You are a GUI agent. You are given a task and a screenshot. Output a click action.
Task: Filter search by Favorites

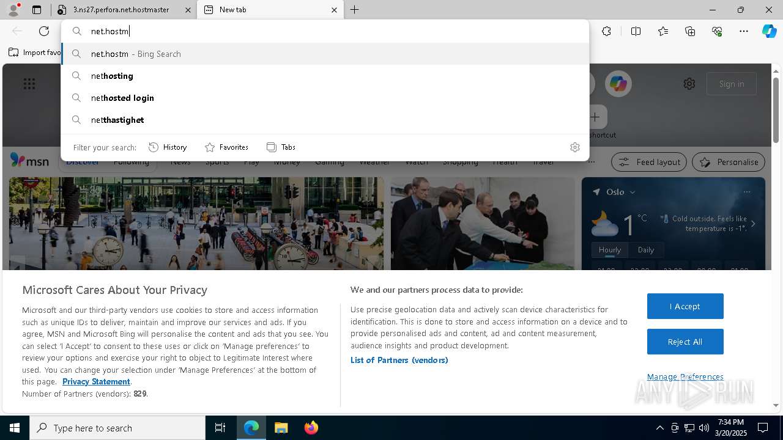(x=226, y=147)
